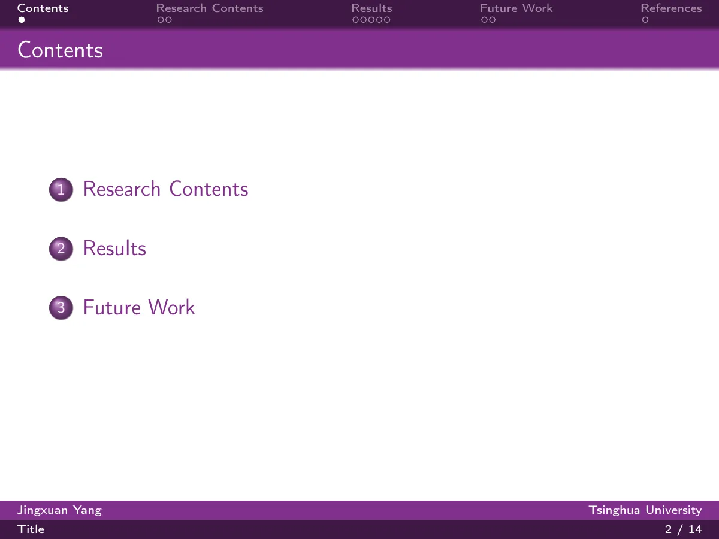Select the second slide dot under Future Work header
Image resolution: width=719 pixels, height=539 pixels.
pos(492,20)
